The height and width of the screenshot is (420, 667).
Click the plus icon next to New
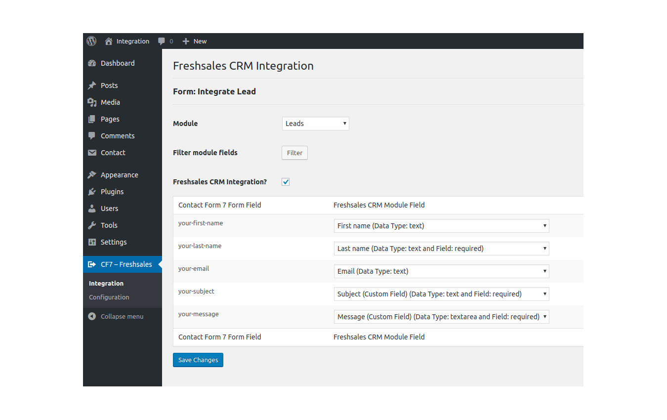pos(186,42)
